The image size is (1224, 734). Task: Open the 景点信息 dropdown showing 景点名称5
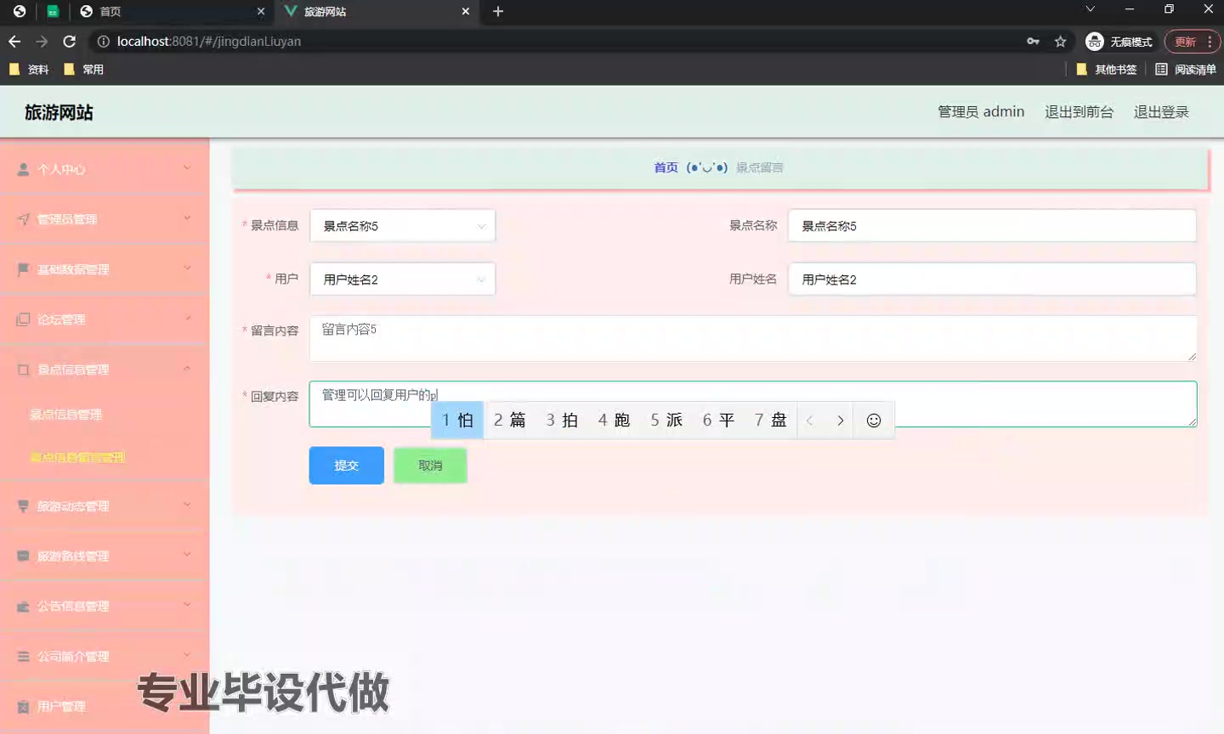pos(402,226)
